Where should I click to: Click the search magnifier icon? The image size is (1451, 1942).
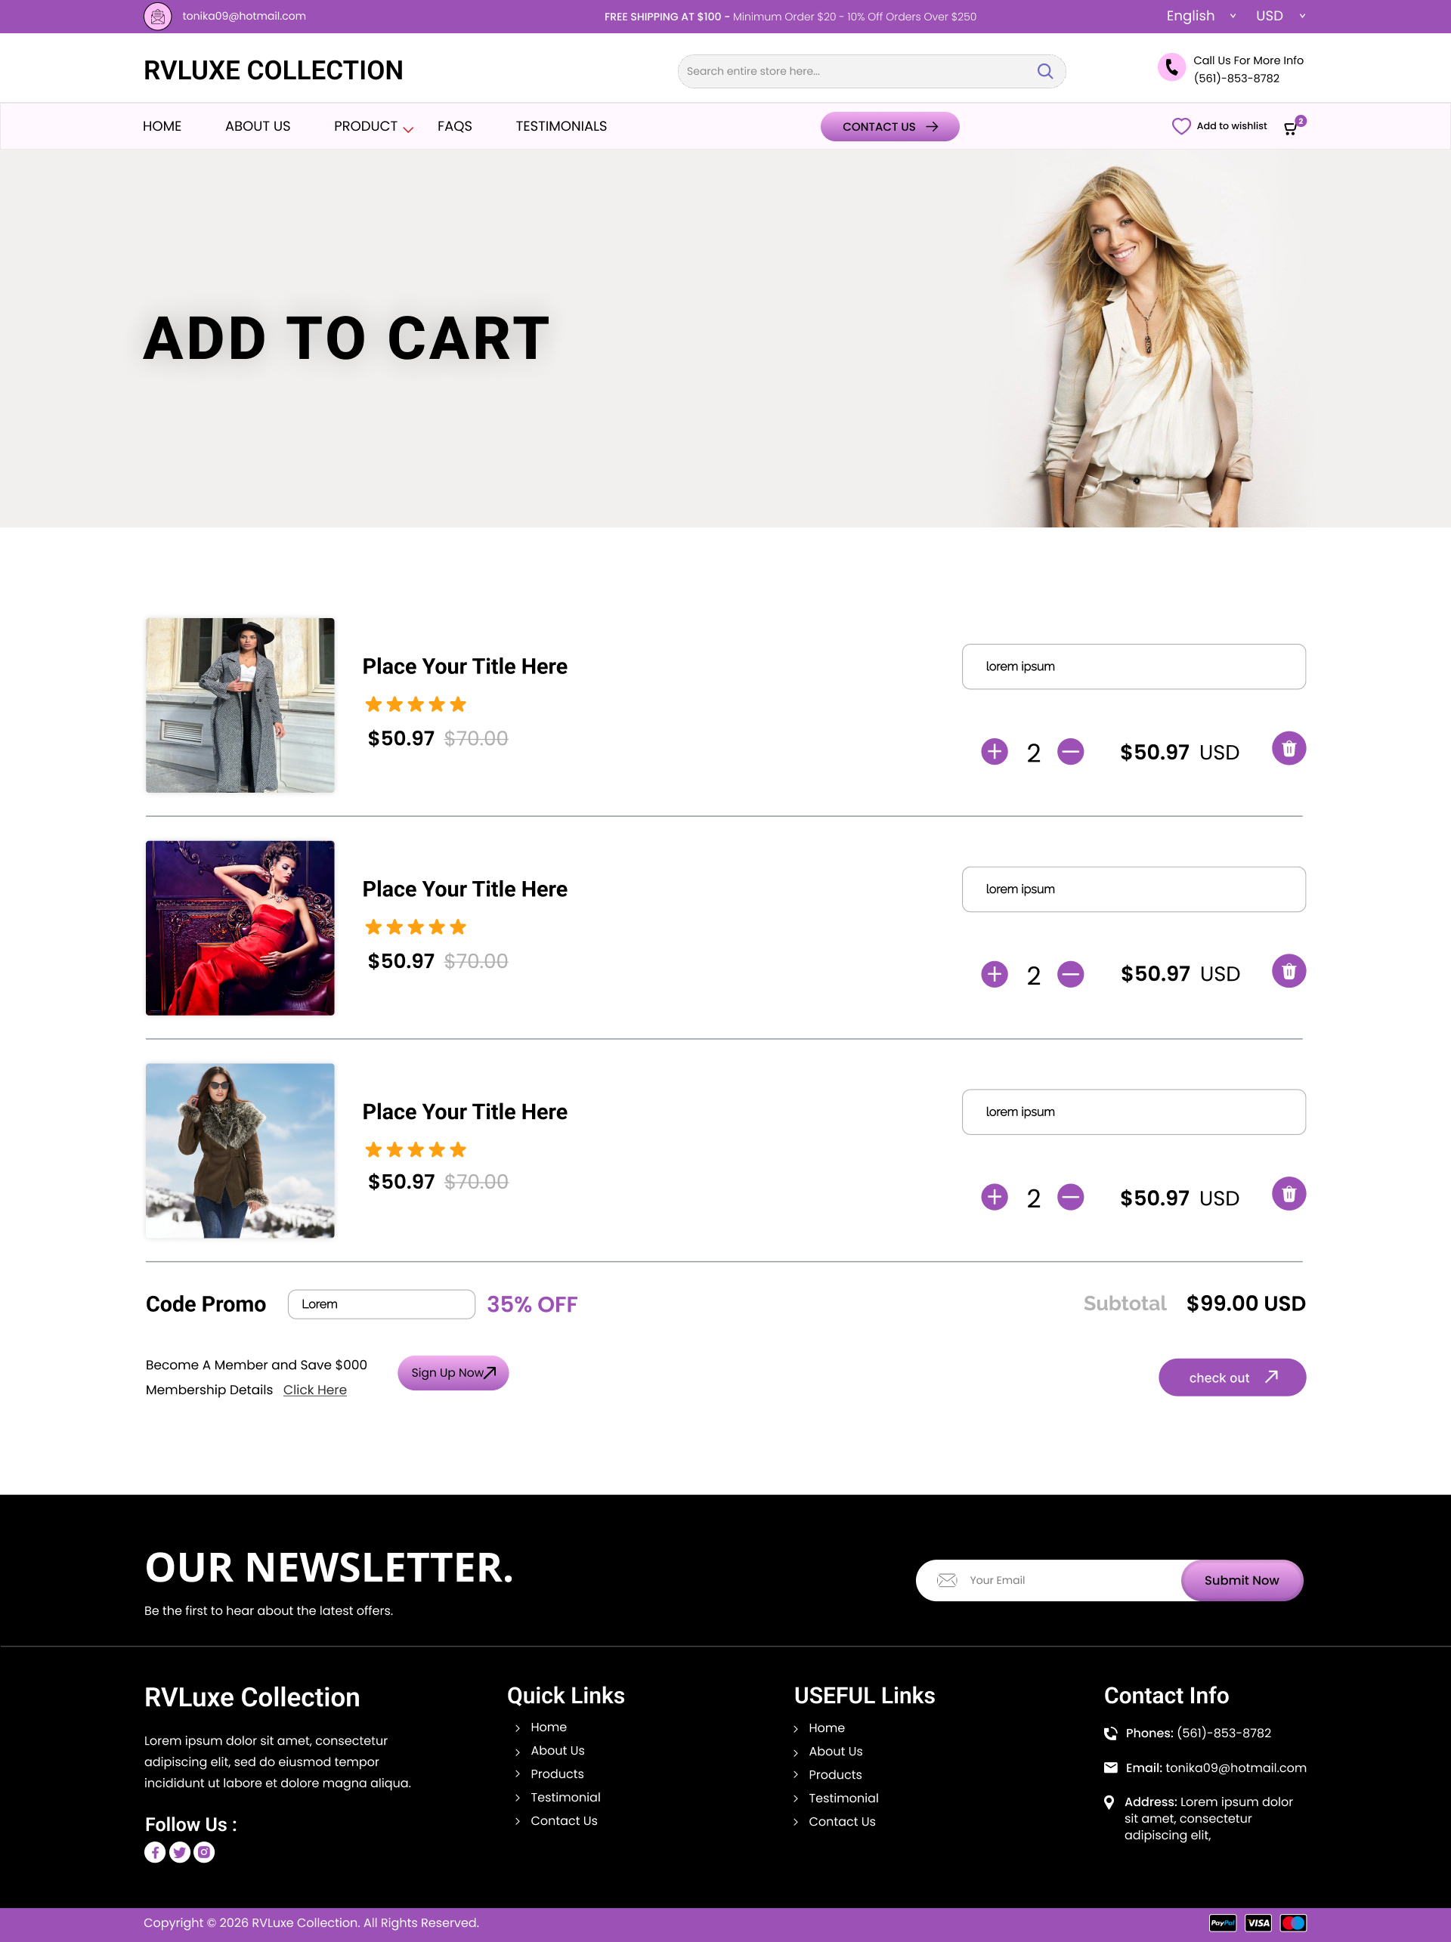[1044, 71]
